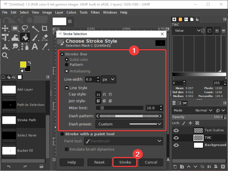
Task: Select the Text tool
Action: click(x=35, y=47)
